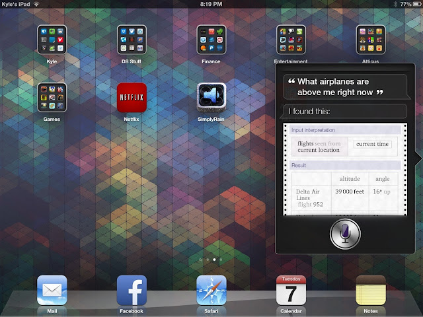The image size is (423, 317).
Task: Tap the 'I found this:' response
Action: click(x=345, y=112)
